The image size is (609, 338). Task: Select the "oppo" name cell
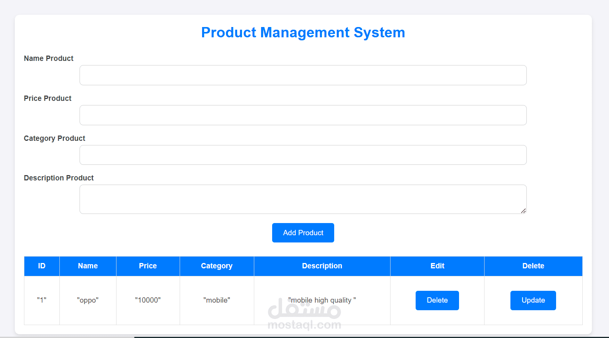88,300
